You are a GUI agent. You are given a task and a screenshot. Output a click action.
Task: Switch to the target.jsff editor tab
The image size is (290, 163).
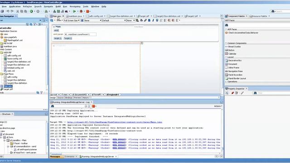click(x=145, y=16)
